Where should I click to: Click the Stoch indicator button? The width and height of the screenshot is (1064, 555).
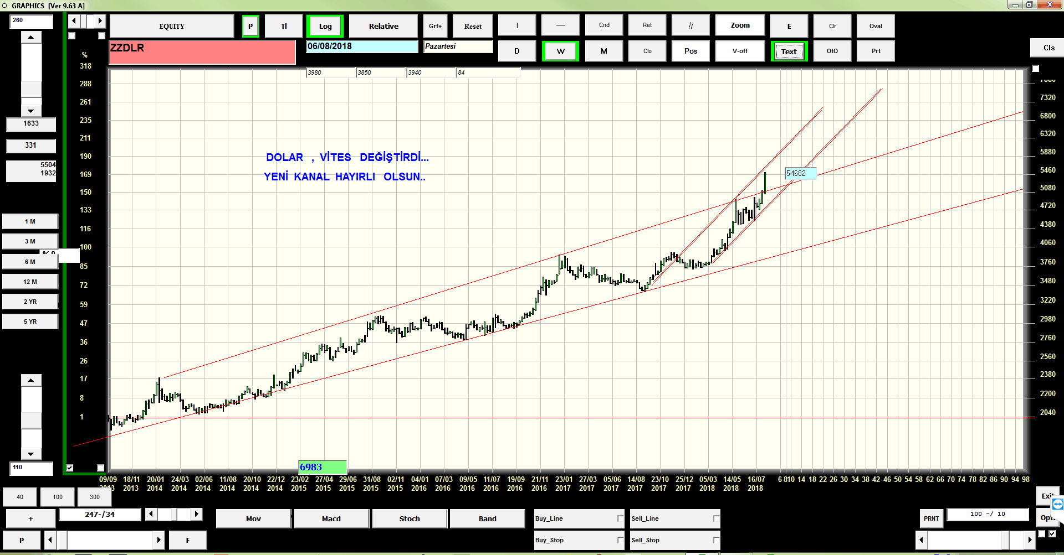(x=410, y=518)
